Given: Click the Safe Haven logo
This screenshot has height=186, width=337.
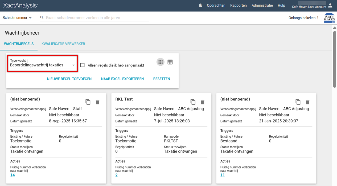Looking at the screenshot, I should coord(329,18).
